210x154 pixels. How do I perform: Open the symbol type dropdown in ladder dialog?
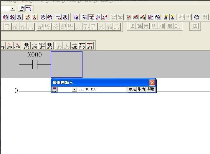pyautogui.click(x=74, y=90)
